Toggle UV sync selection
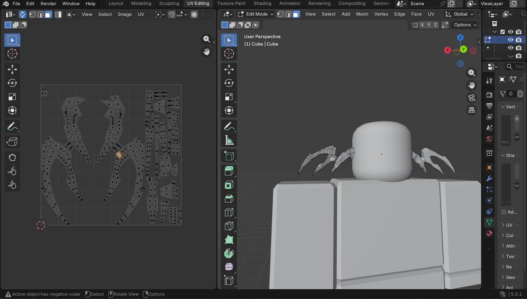The height and width of the screenshot is (299, 527). pyautogui.click(x=22, y=14)
